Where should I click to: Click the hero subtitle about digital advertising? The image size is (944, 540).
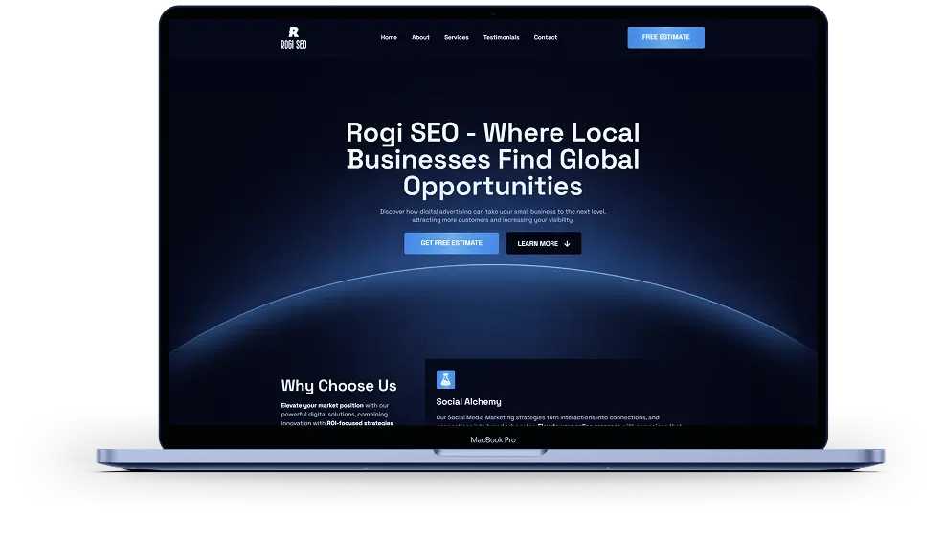coord(492,215)
